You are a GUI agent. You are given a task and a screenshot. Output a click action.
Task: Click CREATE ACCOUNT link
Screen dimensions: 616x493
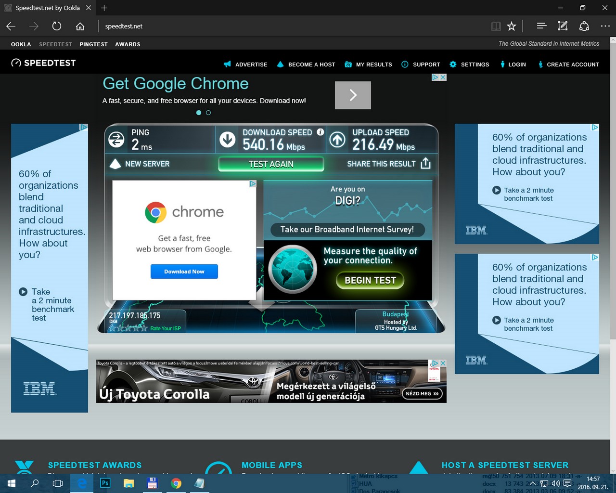[568, 65]
